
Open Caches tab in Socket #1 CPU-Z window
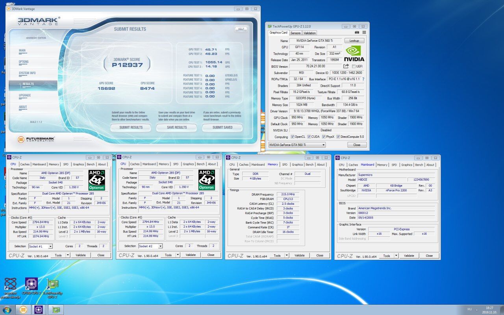25,164
